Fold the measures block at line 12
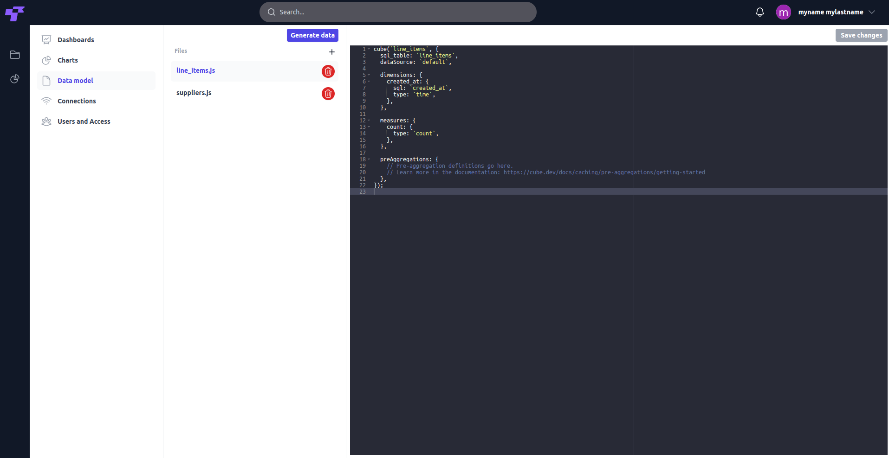This screenshot has width=889, height=458. (x=369, y=121)
